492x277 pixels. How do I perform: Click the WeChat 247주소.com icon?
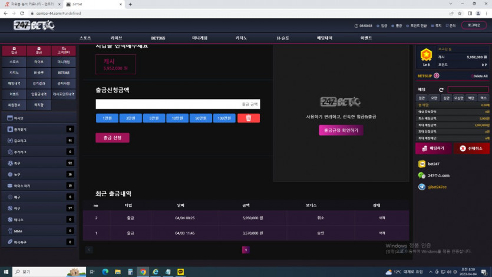click(421, 176)
